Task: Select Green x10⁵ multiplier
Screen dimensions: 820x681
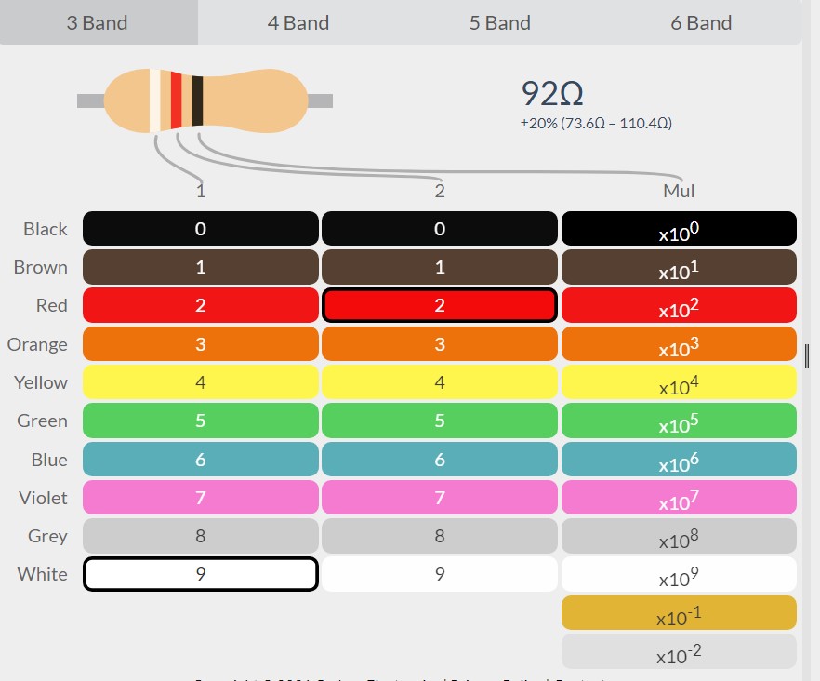Action: [x=679, y=421]
